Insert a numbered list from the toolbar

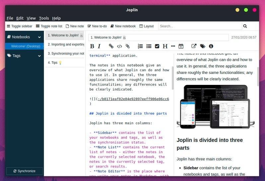click(x=140, y=46)
